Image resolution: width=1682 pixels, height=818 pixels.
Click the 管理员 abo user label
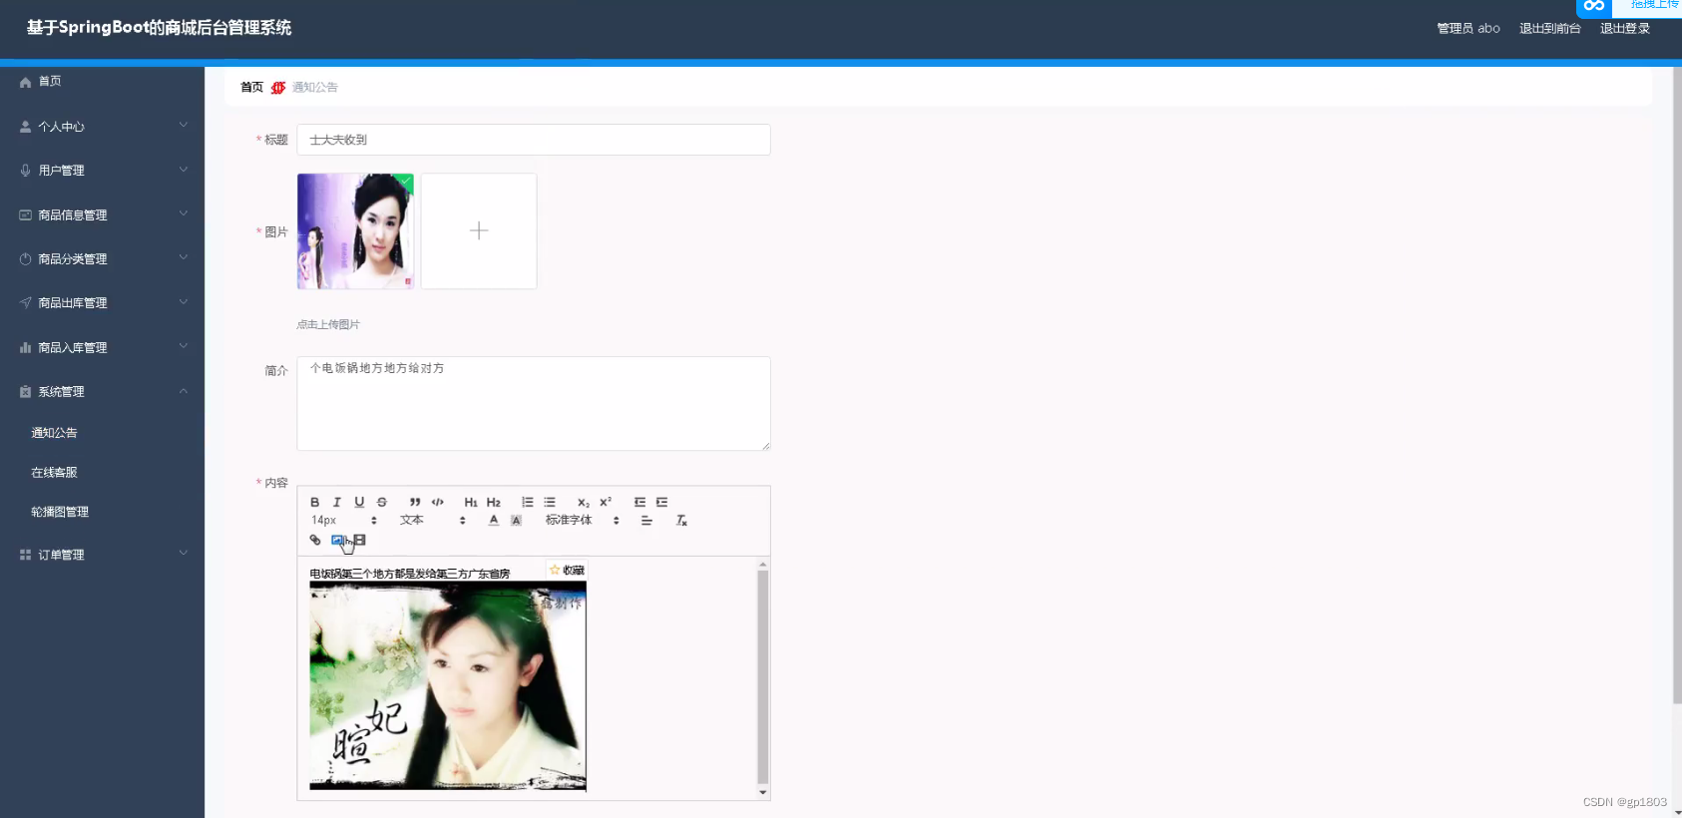(1468, 29)
